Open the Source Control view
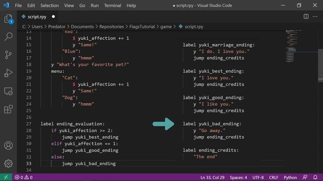 [x=9, y=55]
